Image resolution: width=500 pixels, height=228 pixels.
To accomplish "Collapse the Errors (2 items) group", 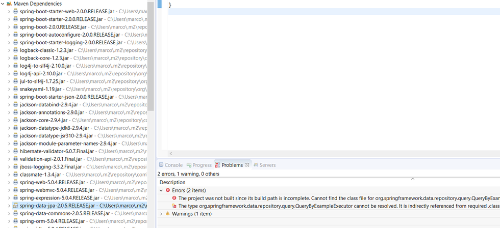I will coord(161,190).
